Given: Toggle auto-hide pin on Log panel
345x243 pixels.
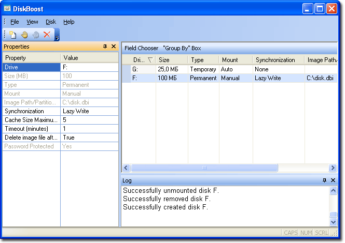Looking at the screenshot, I should [x=325, y=180].
